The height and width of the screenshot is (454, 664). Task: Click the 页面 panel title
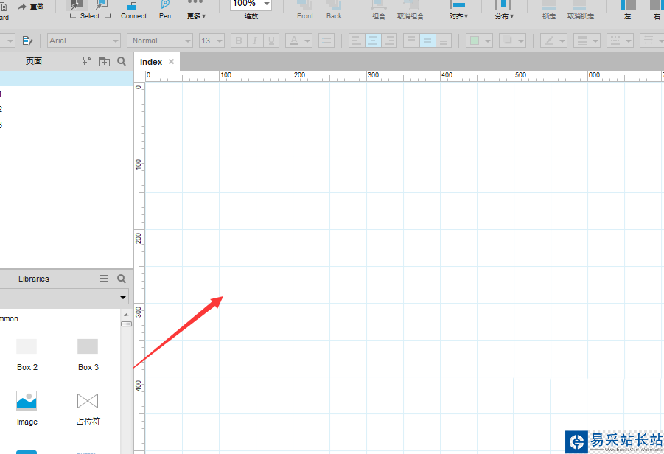click(x=33, y=61)
